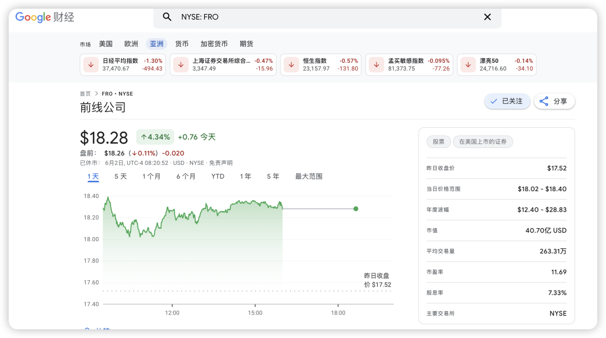
Task: Click the 263.31万 average volume value
Action: [x=553, y=252]
